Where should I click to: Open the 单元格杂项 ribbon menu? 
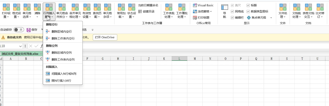click(108, 11)
